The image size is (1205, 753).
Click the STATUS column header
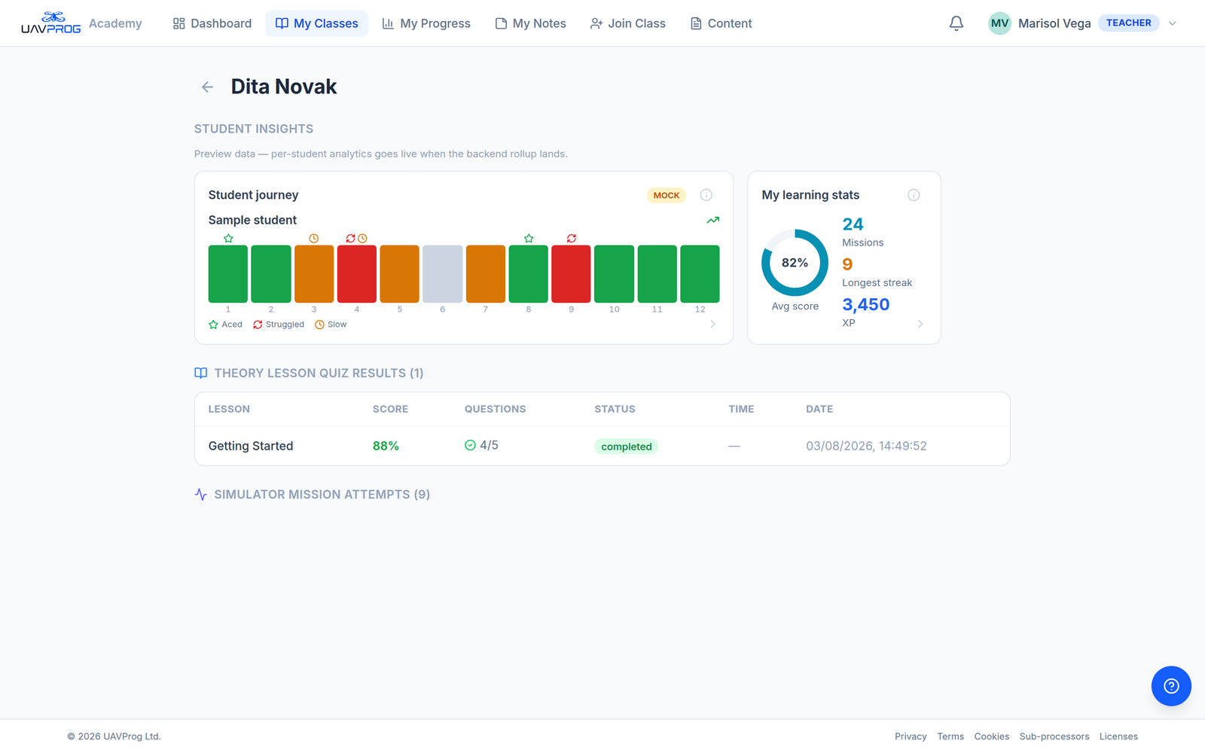click(x=615, y=409)
